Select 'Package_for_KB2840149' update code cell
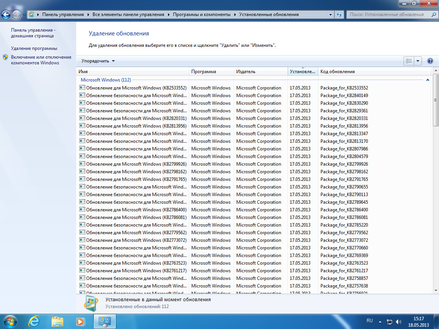This screenshot has width=439, height=329. point(344,96)
